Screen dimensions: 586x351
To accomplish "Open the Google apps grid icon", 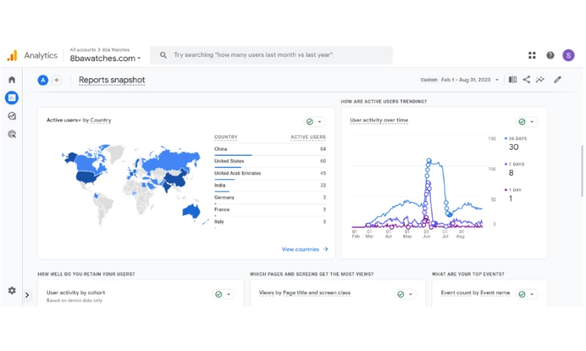I will (533, 55).
